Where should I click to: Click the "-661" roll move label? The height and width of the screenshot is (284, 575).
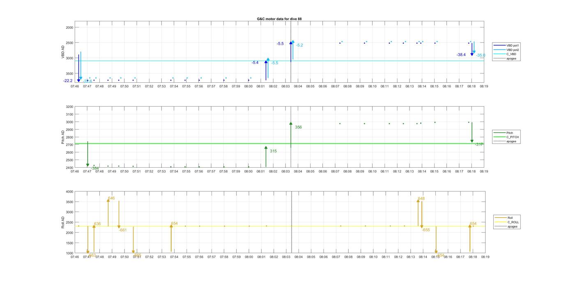point(123,230)
